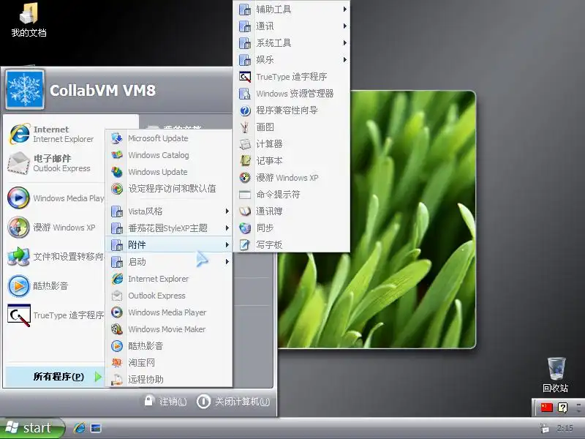Click the 2:15 clock in the system tray
585x439 pixels.
[x=565, y=428]
